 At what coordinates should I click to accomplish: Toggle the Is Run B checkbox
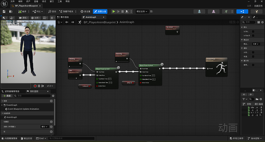coord(253,36)
